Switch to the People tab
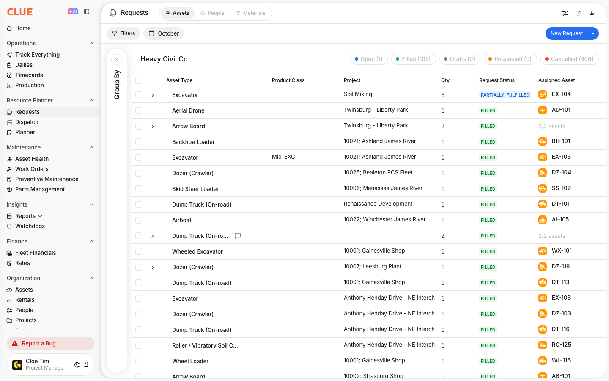Screen dimensions: 609x381 point(212,13)
